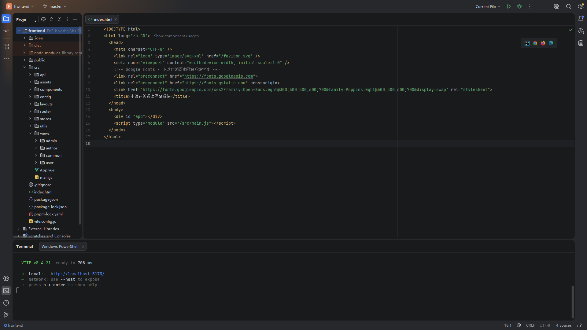Open the Commit tool window icon
The width and height of the screenshot is (587, 330).
coord(6,31)
